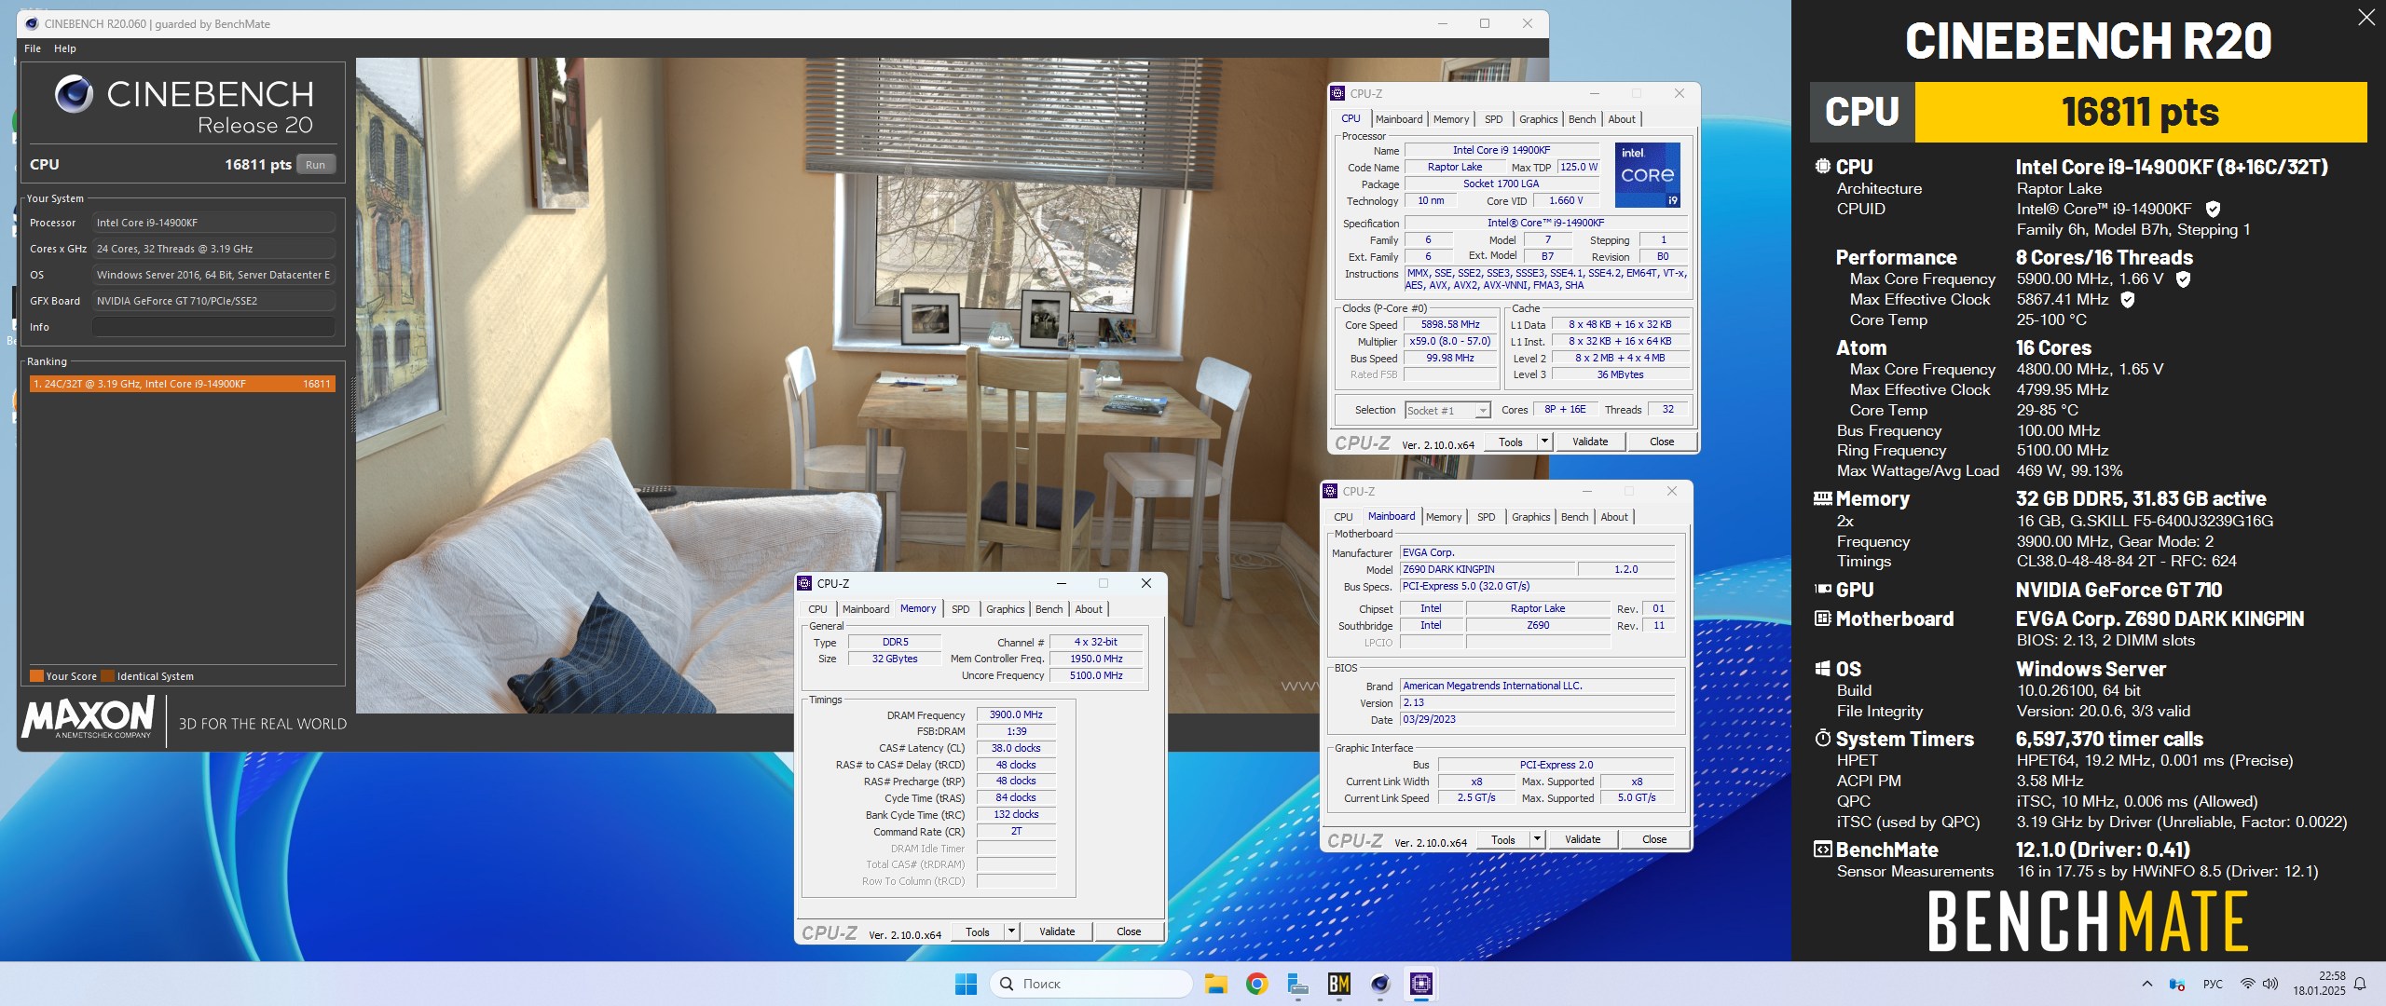Select the CPU-Z icon on the taskbar
This screenshot has height=1006, width=2386.
click(1421, 984)
